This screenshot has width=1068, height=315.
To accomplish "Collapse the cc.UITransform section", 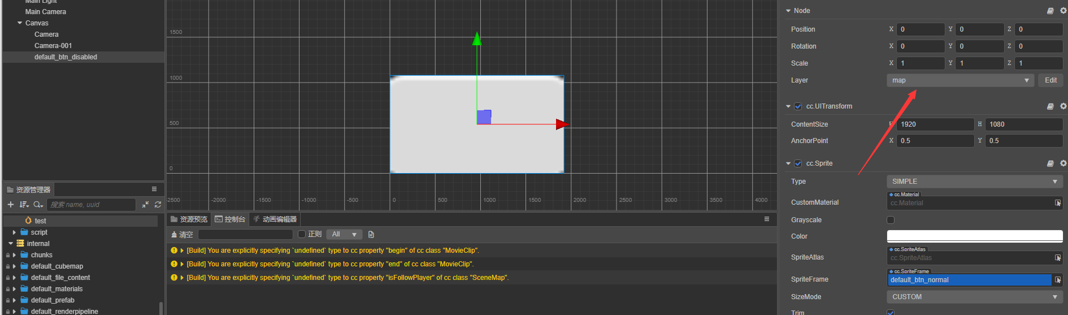I will coord(788,106).
